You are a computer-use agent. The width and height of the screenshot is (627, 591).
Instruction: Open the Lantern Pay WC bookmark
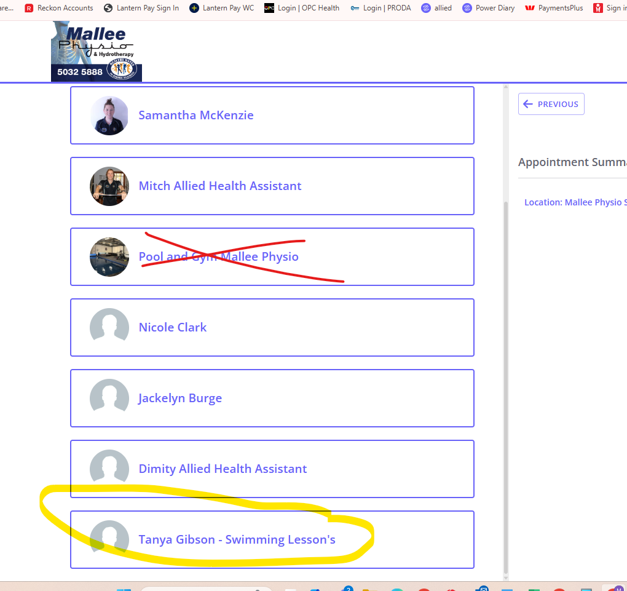tap(222, 8)
